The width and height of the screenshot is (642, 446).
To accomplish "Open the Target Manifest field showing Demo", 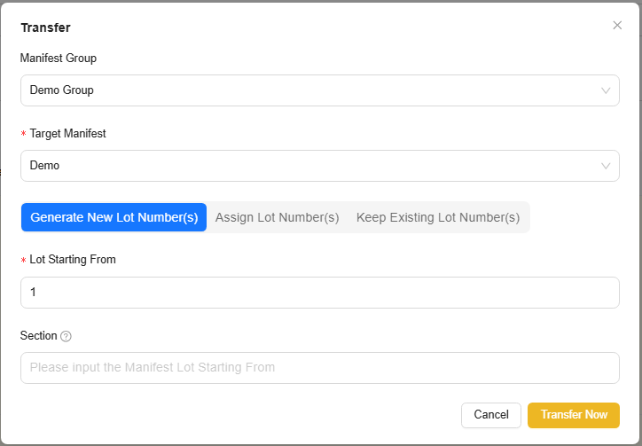I will point(310,166).
